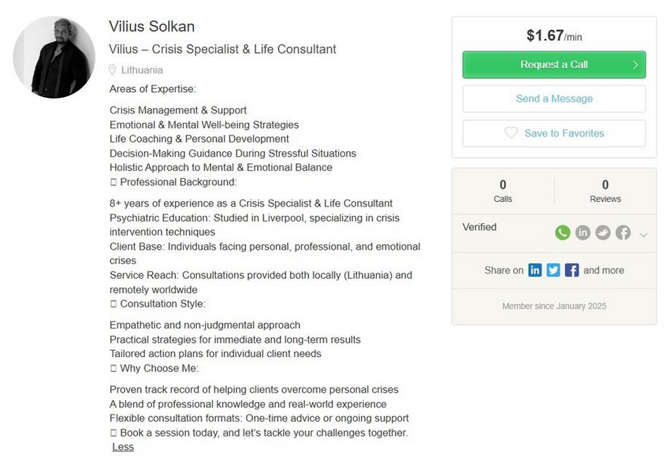Open Vilius Solkan's profile photo
This screenshot has height=476, width=670.
tap(54, 58)
